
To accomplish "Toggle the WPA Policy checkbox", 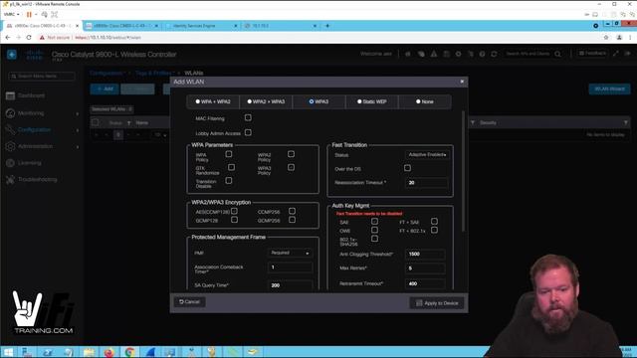I will click(x=229, y=154).
